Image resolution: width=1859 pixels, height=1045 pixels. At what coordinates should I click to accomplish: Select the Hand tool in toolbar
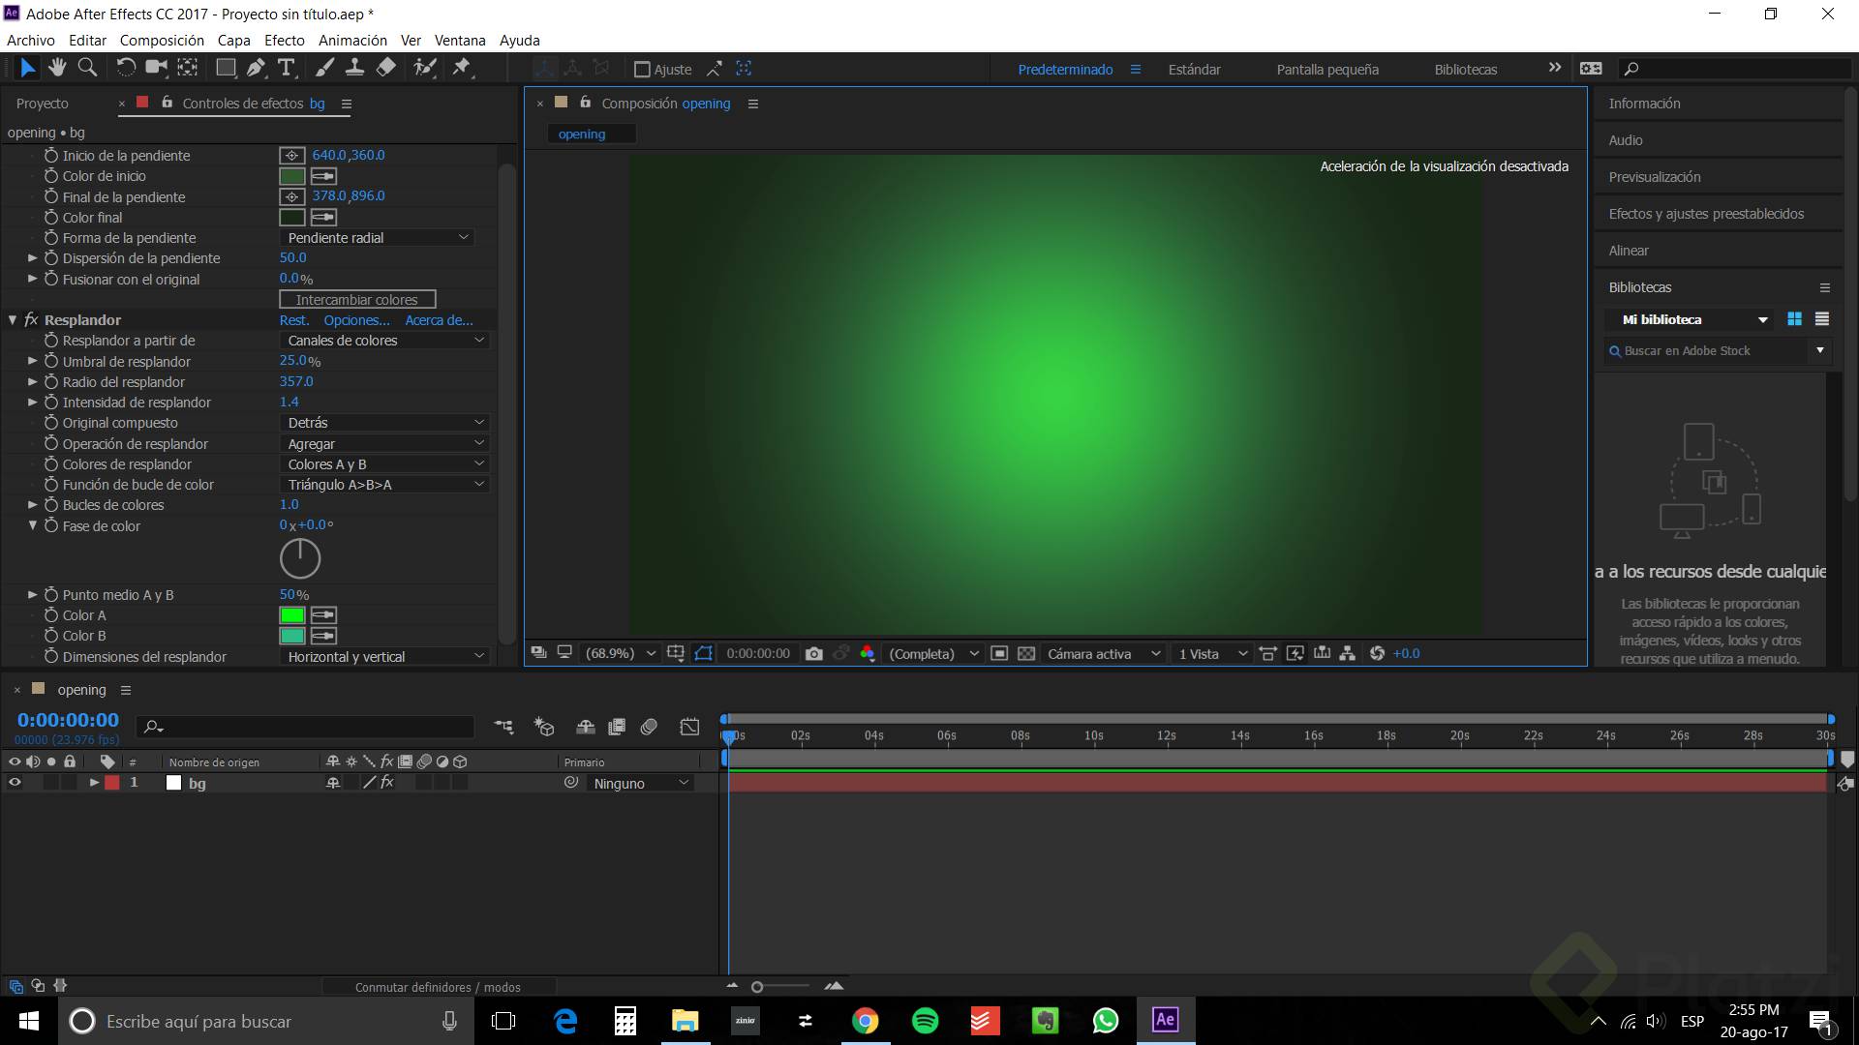(x=57, y=68)
